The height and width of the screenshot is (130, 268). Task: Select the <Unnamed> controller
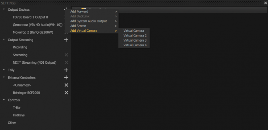22,85
